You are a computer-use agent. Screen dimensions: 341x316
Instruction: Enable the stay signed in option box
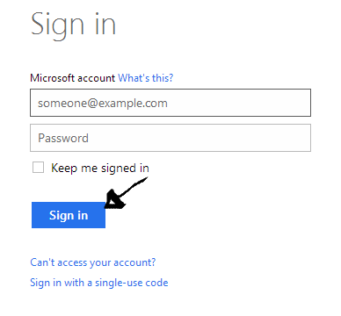38,168
